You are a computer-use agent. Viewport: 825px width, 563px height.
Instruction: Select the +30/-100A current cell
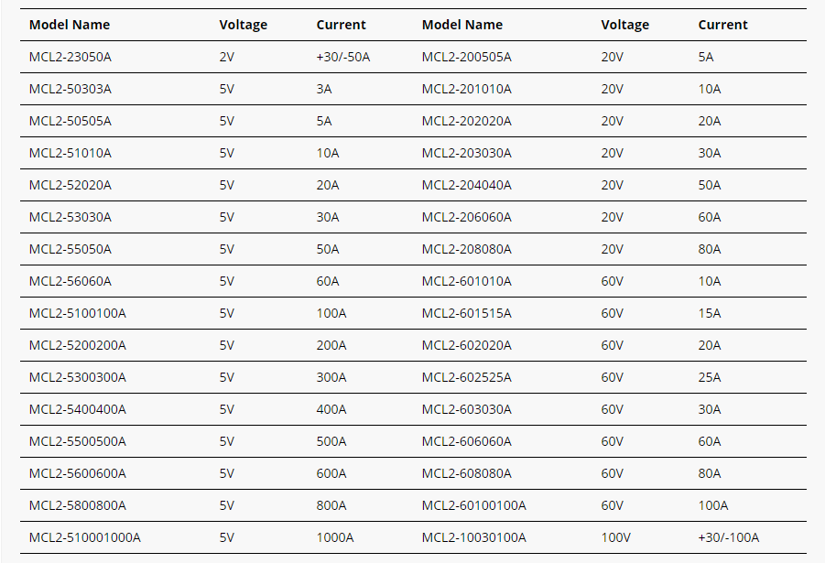coord(728,537)
